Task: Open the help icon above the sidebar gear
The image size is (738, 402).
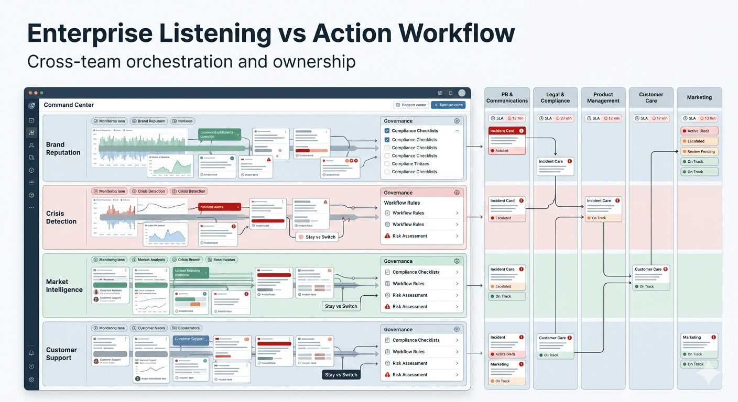Action: coord(31,366)
